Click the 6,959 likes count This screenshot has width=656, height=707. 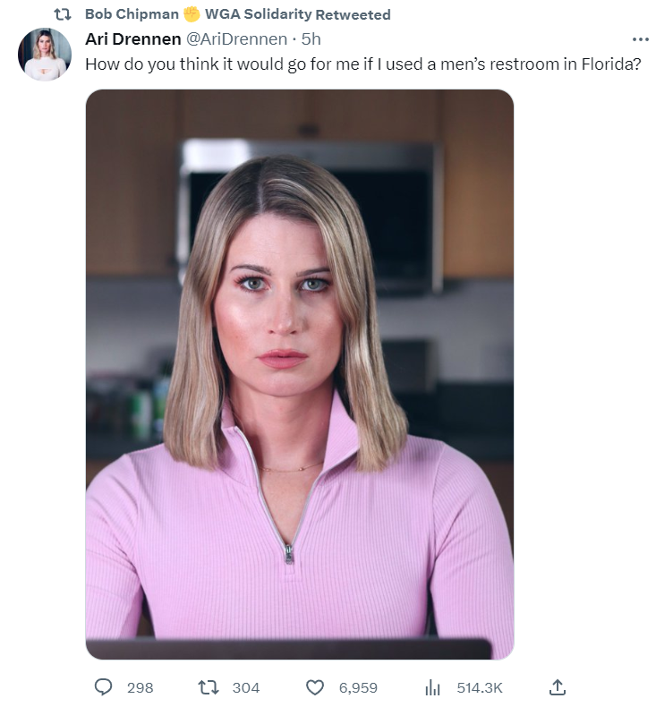pos(358,688)
